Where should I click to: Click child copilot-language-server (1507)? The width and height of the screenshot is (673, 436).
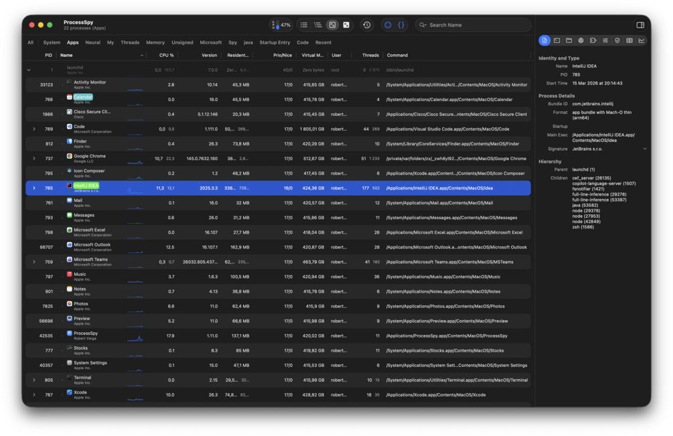pyautogui.click(x=604, y=184)
